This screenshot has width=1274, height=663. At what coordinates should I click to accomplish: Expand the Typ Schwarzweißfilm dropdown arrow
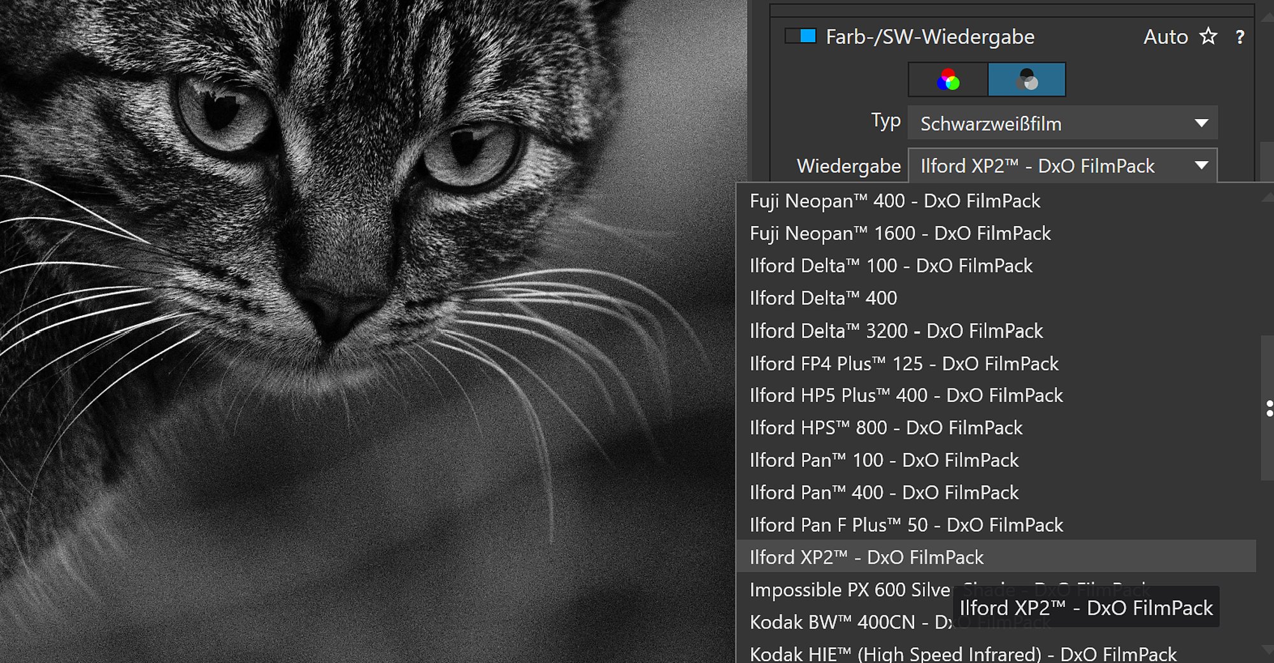tap(1201, 123)
